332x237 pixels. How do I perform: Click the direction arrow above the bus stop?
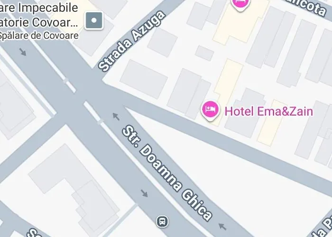144,193
